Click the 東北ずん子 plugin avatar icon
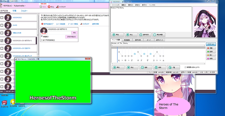 pyautogui.click(x=8, y=56)
